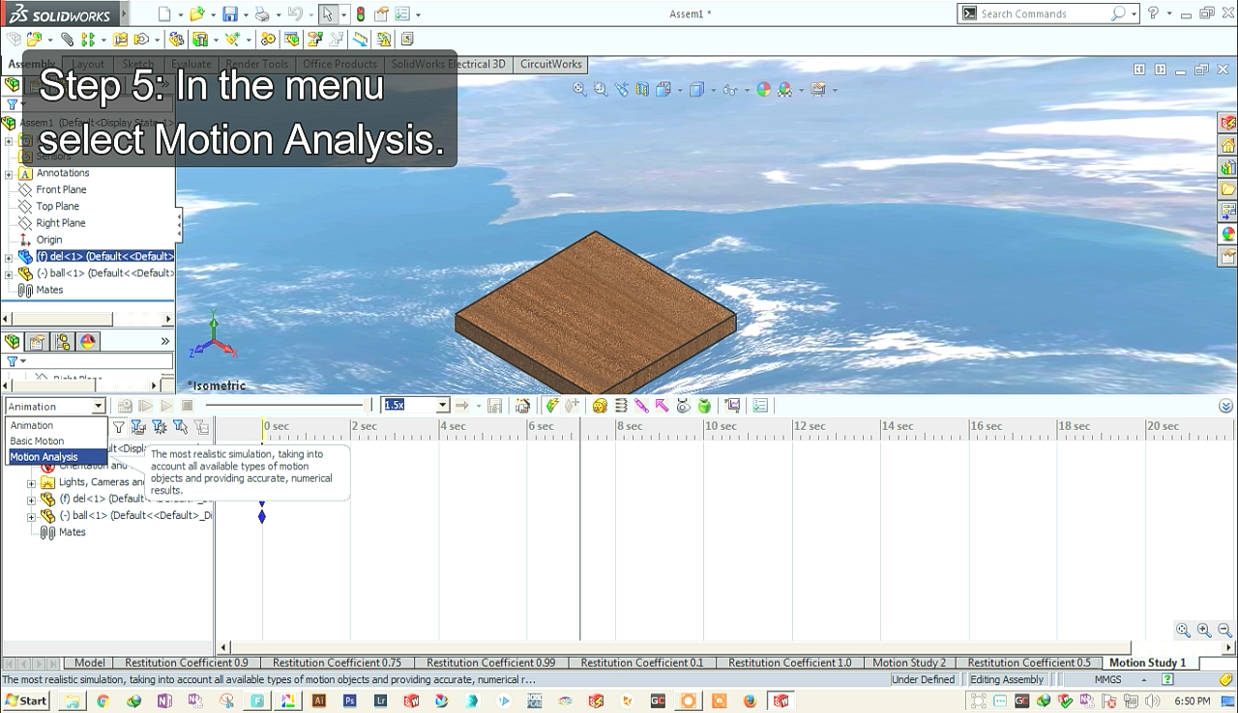Toggle the Autokey icon

551,406
